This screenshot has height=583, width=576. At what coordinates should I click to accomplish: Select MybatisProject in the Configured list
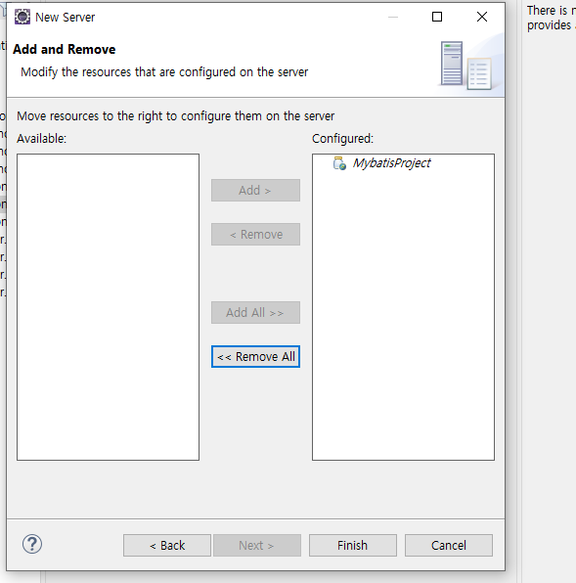pos(391,162)
